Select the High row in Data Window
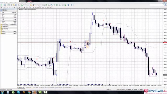 tap(9, 18)
